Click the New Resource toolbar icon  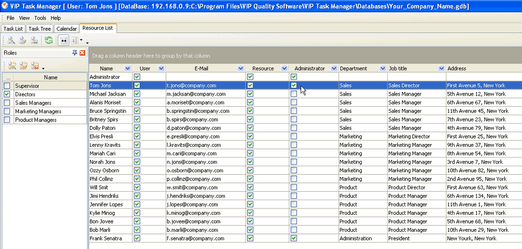click(11, 41)
